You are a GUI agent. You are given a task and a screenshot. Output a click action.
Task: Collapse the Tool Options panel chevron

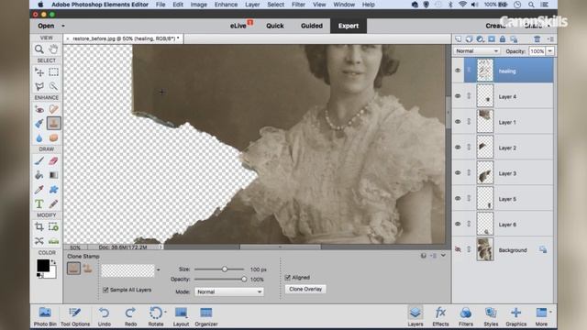coord(443,255)
